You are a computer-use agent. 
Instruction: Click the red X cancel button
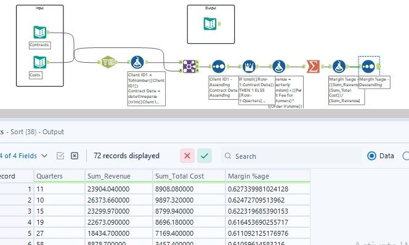[187, 156]
